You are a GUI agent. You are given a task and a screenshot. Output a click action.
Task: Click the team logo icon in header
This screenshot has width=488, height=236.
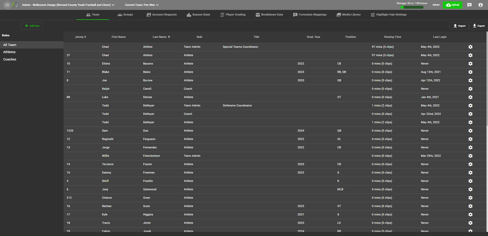coord(15,5)
